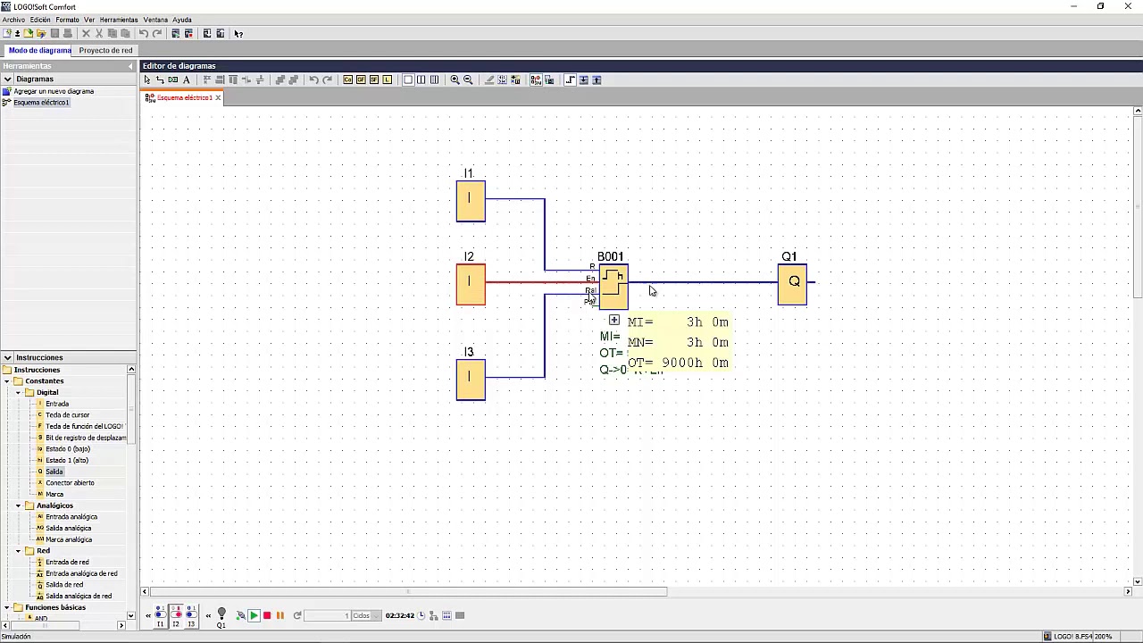Collapse the Red tree folder
The image size is (1143, 643).
[x=18, y=551]
